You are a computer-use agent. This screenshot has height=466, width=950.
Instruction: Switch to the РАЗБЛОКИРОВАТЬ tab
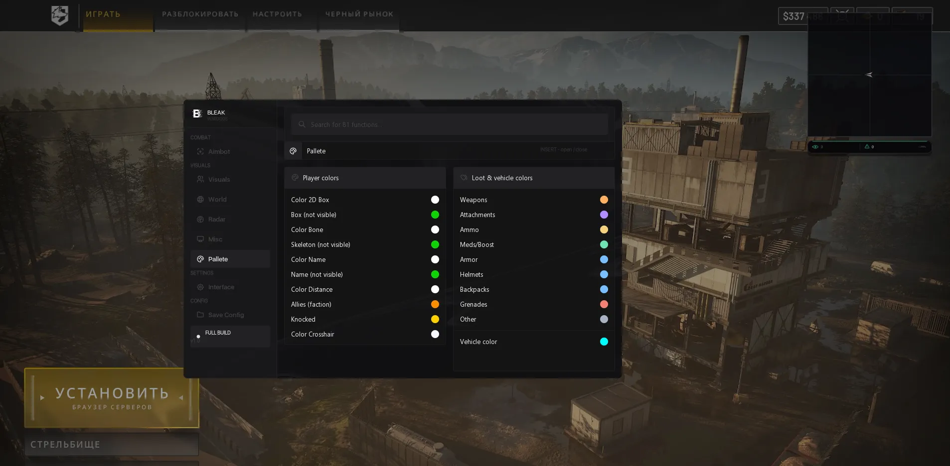[x=200, y=14]
